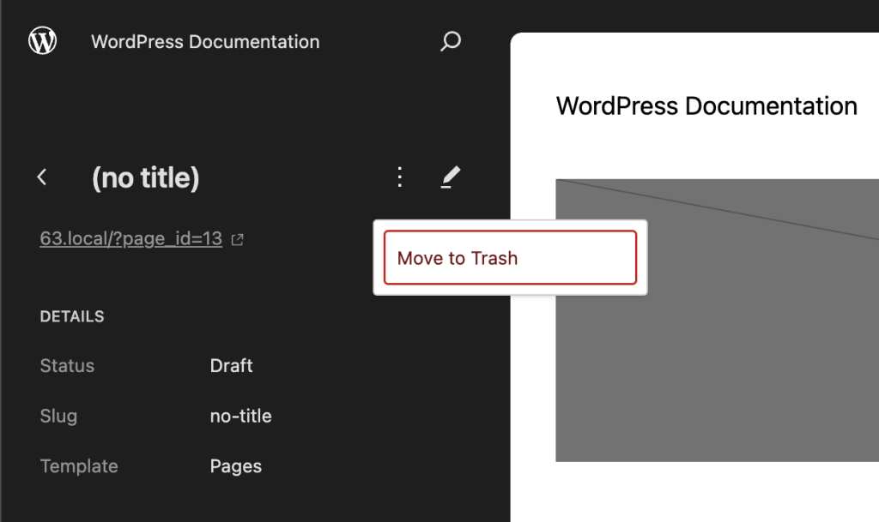Click the WordPress Documentation sidebar title
The width and height of the screenshot is (879, 522).
[x=205, y=41]
